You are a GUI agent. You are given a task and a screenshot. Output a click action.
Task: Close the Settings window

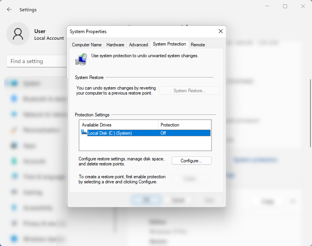pyautogui.click(x=303, y=6)
